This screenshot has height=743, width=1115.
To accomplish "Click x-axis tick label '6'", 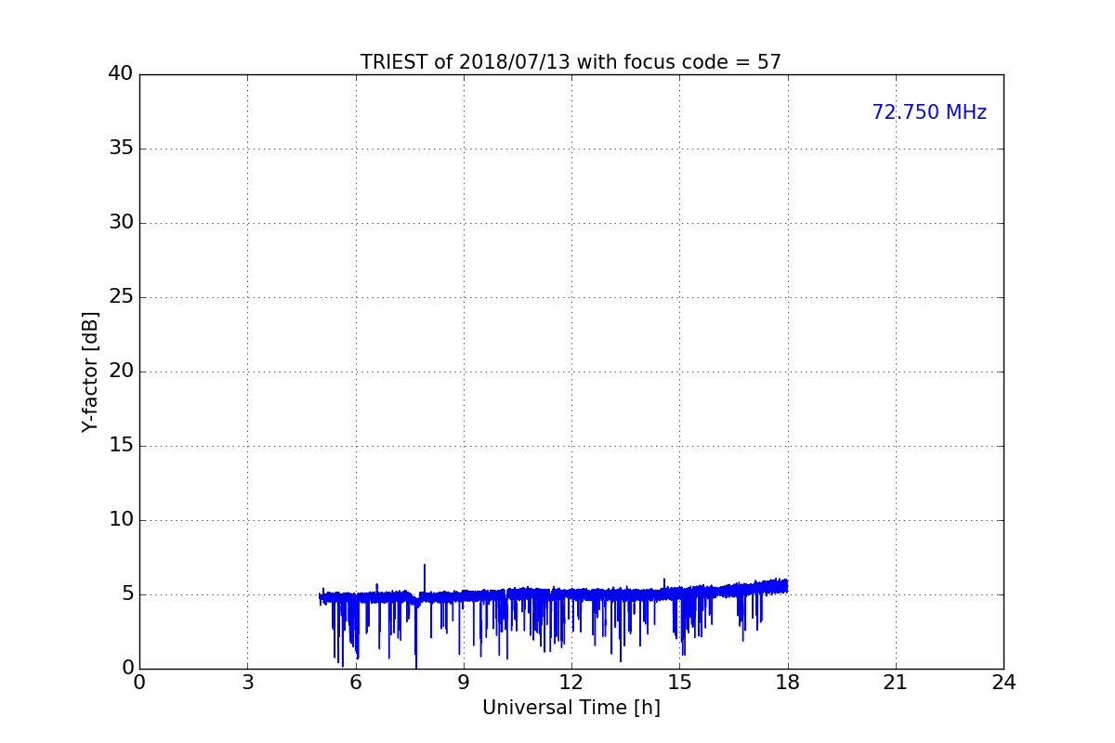I will pos(355,683).
